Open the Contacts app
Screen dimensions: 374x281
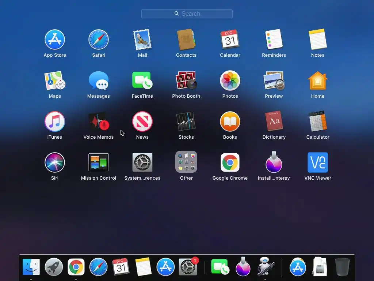tap(186, 40)
